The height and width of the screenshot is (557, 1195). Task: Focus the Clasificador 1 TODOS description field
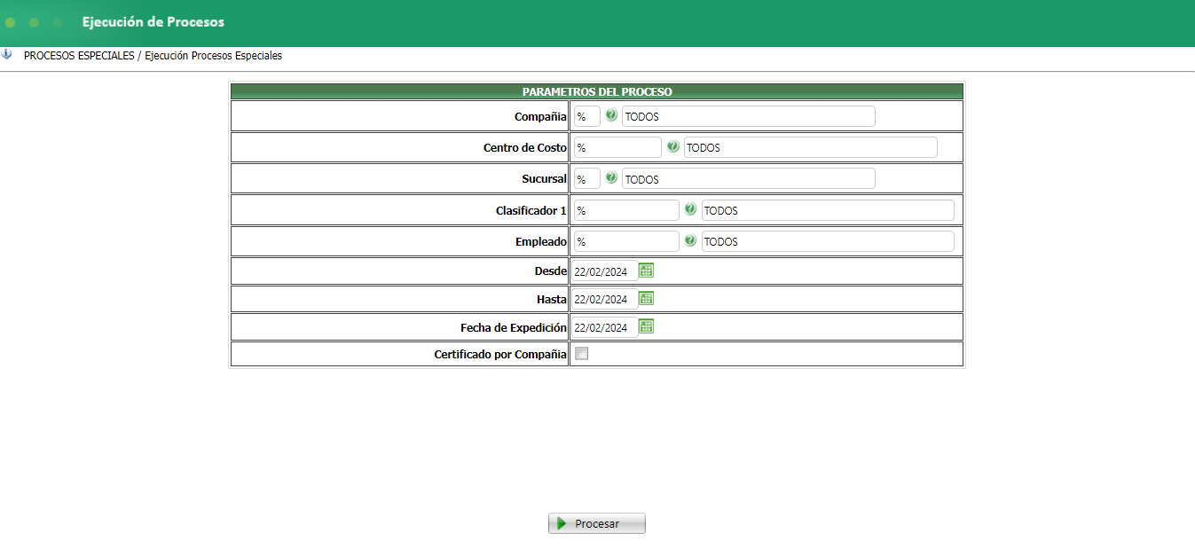point(828,210)
